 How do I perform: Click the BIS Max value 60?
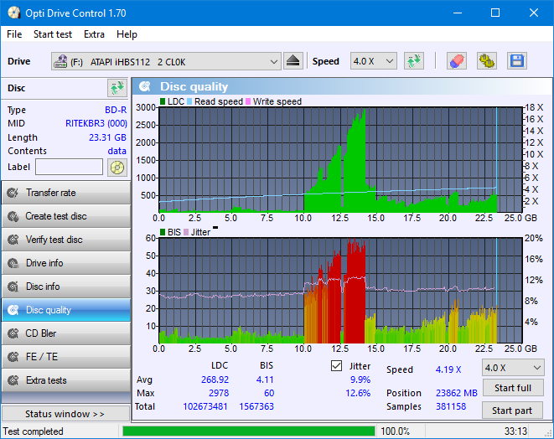[x=269, y=393]
